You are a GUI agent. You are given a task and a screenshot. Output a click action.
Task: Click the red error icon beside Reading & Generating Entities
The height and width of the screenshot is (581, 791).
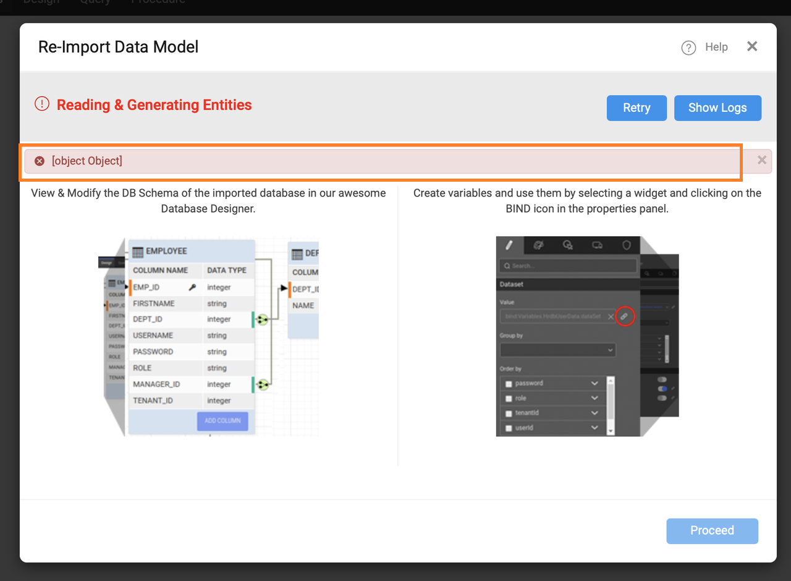[x=41, y=104]
